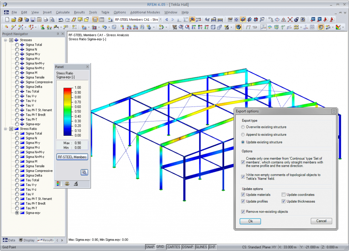
Task: Click the magnifier button in the Panel
Action: pyautogui.click(x=84, y=172)
